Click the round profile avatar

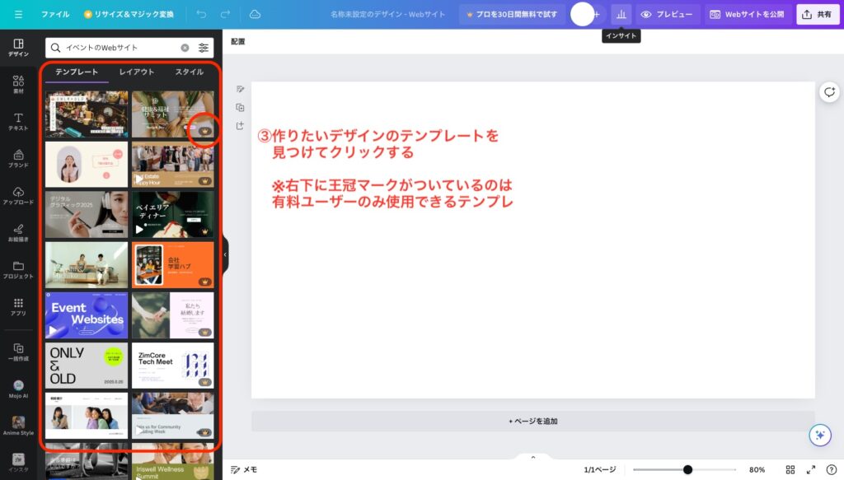tap(582, 15)
